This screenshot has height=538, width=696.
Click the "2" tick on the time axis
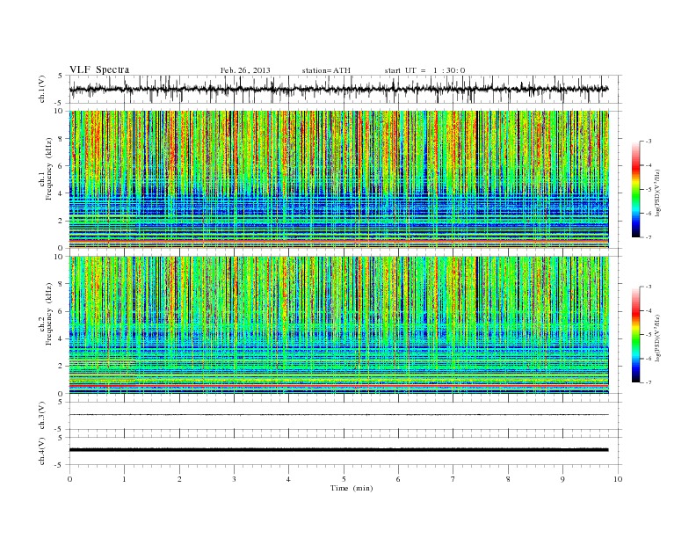179,479
